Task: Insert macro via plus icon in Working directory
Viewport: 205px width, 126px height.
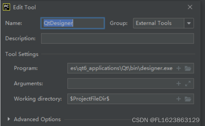Action: (179, 99)
